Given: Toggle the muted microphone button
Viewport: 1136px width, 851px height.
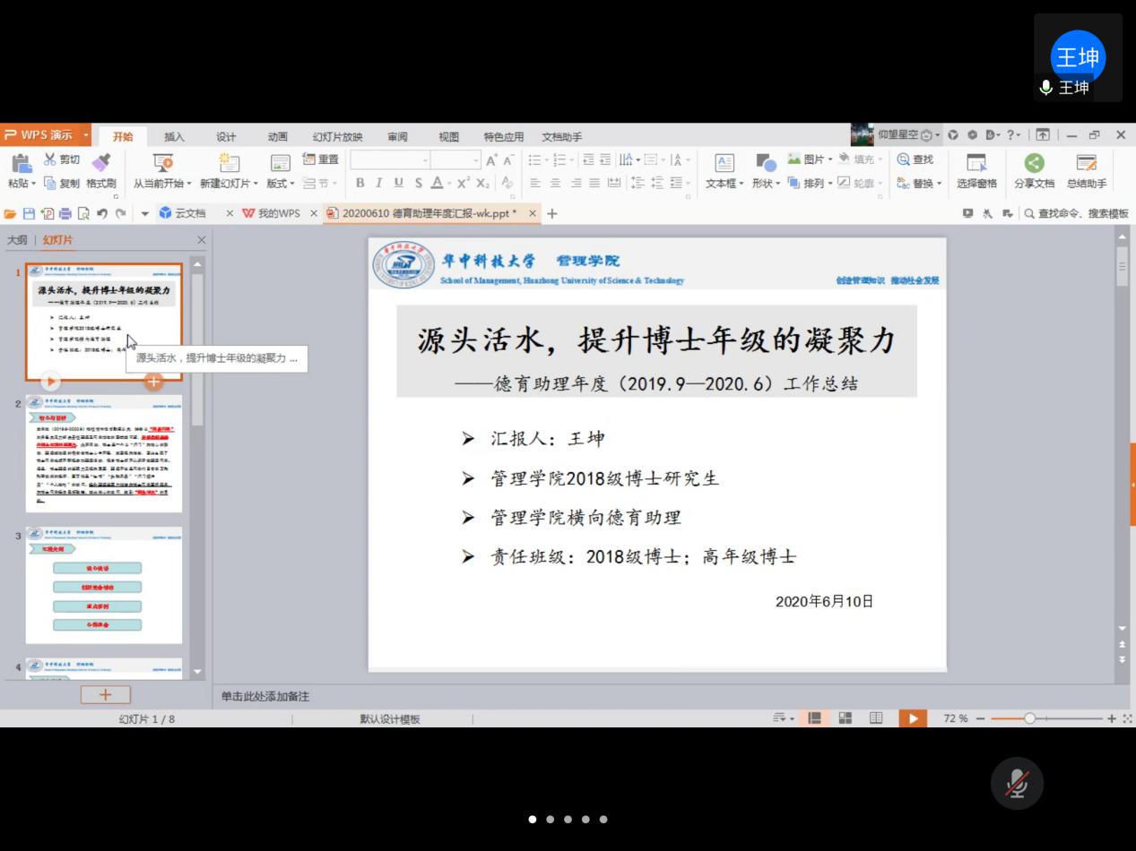Looking at the screenshot, I should (x=1017, y=784).
